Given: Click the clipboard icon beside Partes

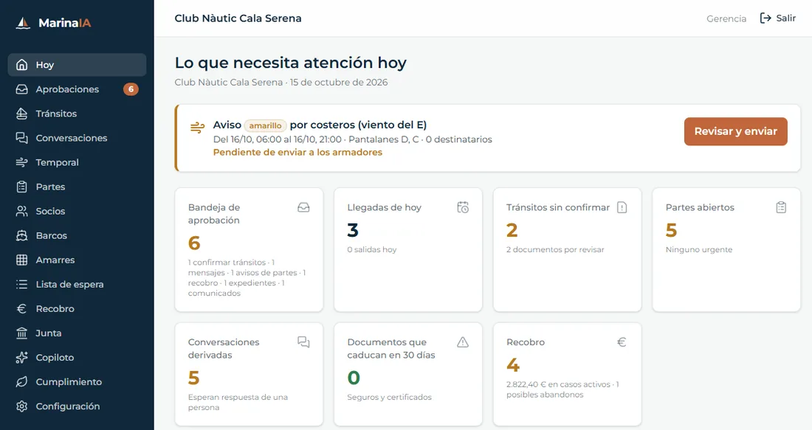Looking at the screenshot, I should click(x=21, y=187).
